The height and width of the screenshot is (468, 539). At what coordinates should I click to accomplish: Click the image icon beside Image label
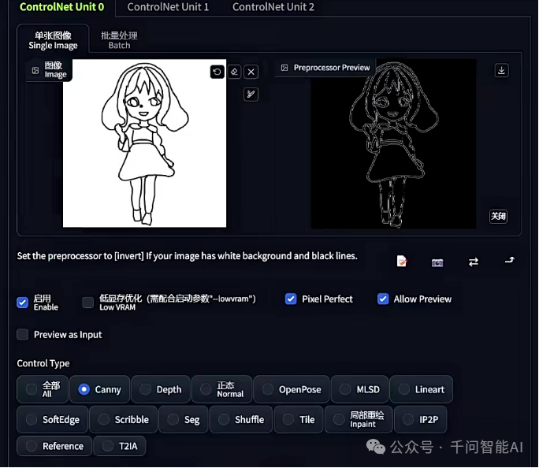35,70
